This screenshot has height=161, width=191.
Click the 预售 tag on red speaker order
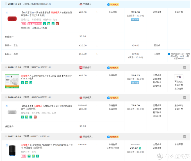tap(24, 24)
